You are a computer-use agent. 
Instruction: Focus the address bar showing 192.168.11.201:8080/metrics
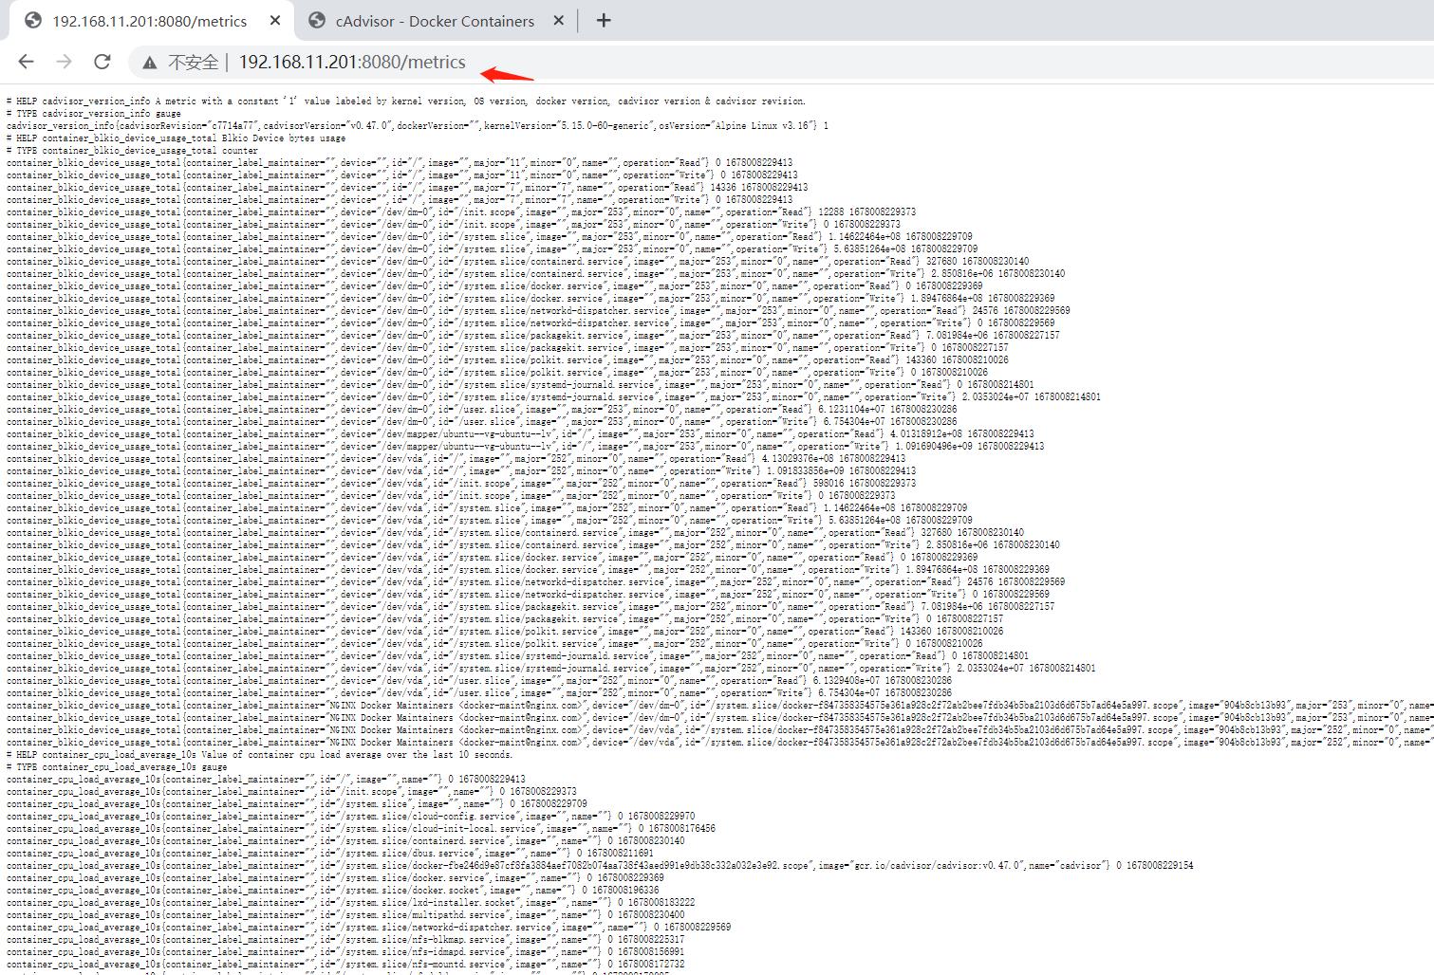click(352, 62)
